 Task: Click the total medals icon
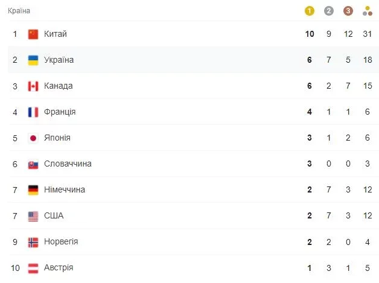[368, 11]
